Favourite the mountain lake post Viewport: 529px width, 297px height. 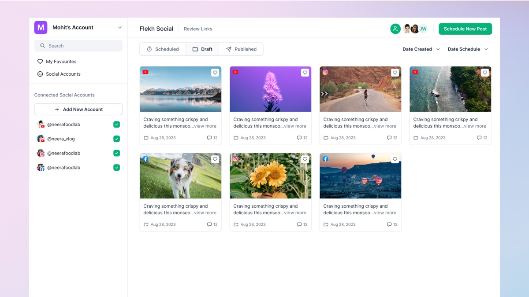[x=215, y=73]
